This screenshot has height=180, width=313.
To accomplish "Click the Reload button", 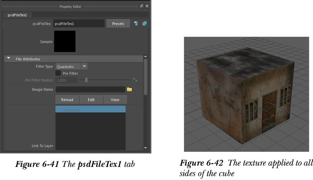I will click(x=67, y=100).
